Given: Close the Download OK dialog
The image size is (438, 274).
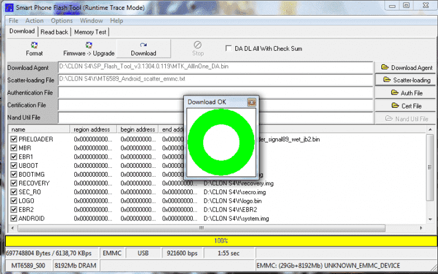Looking at the screenshot, I should point(251,102).
